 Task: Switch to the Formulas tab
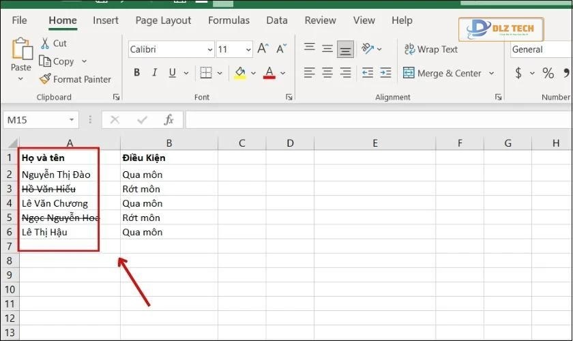[229, 20]
